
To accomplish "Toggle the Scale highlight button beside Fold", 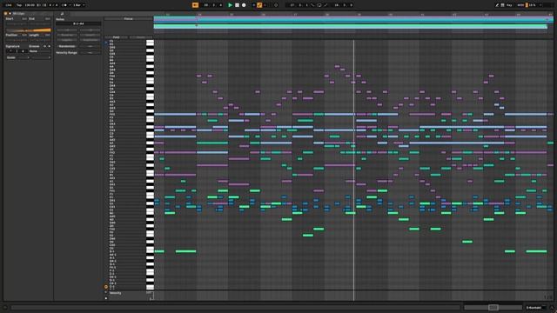I will tap(141, 37).
